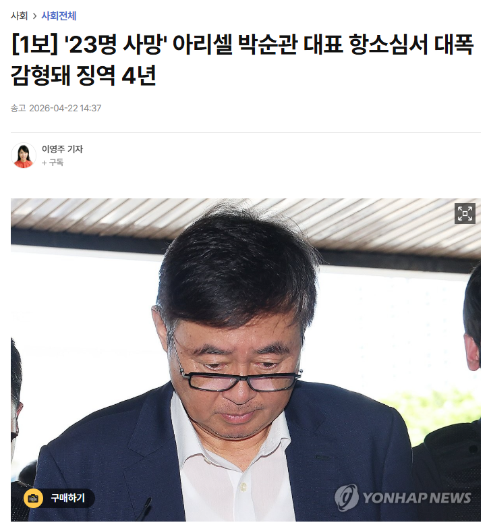Click the masked person at photo's left edge
The width and height of the screenshot is (489, 529).
(x=16, y=405)
